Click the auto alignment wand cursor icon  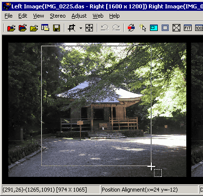pyautogui.click(x=143, y=28)
